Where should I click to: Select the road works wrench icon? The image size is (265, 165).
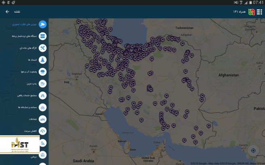tap(42, 48)
